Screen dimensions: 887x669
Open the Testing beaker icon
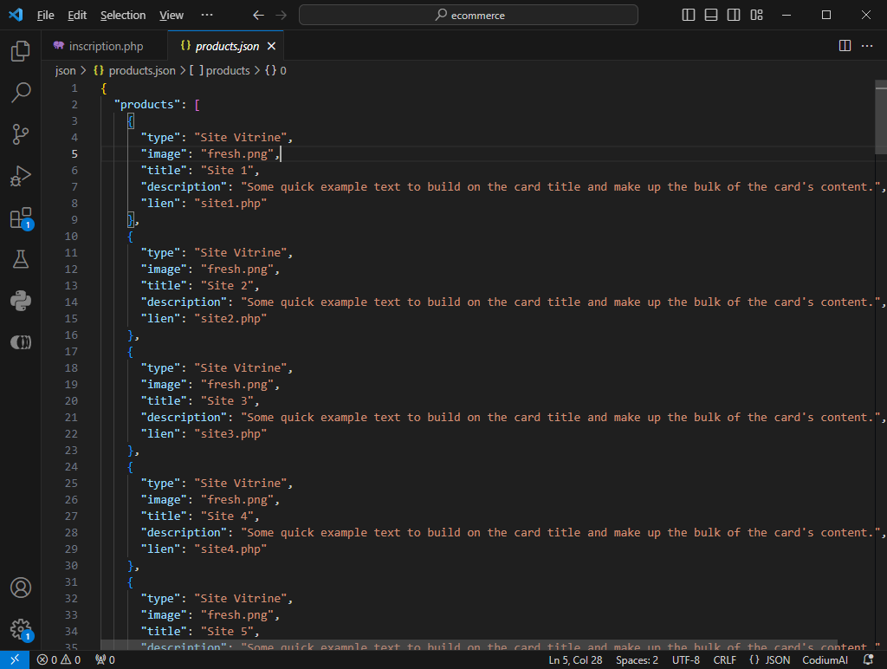point(21,259)
